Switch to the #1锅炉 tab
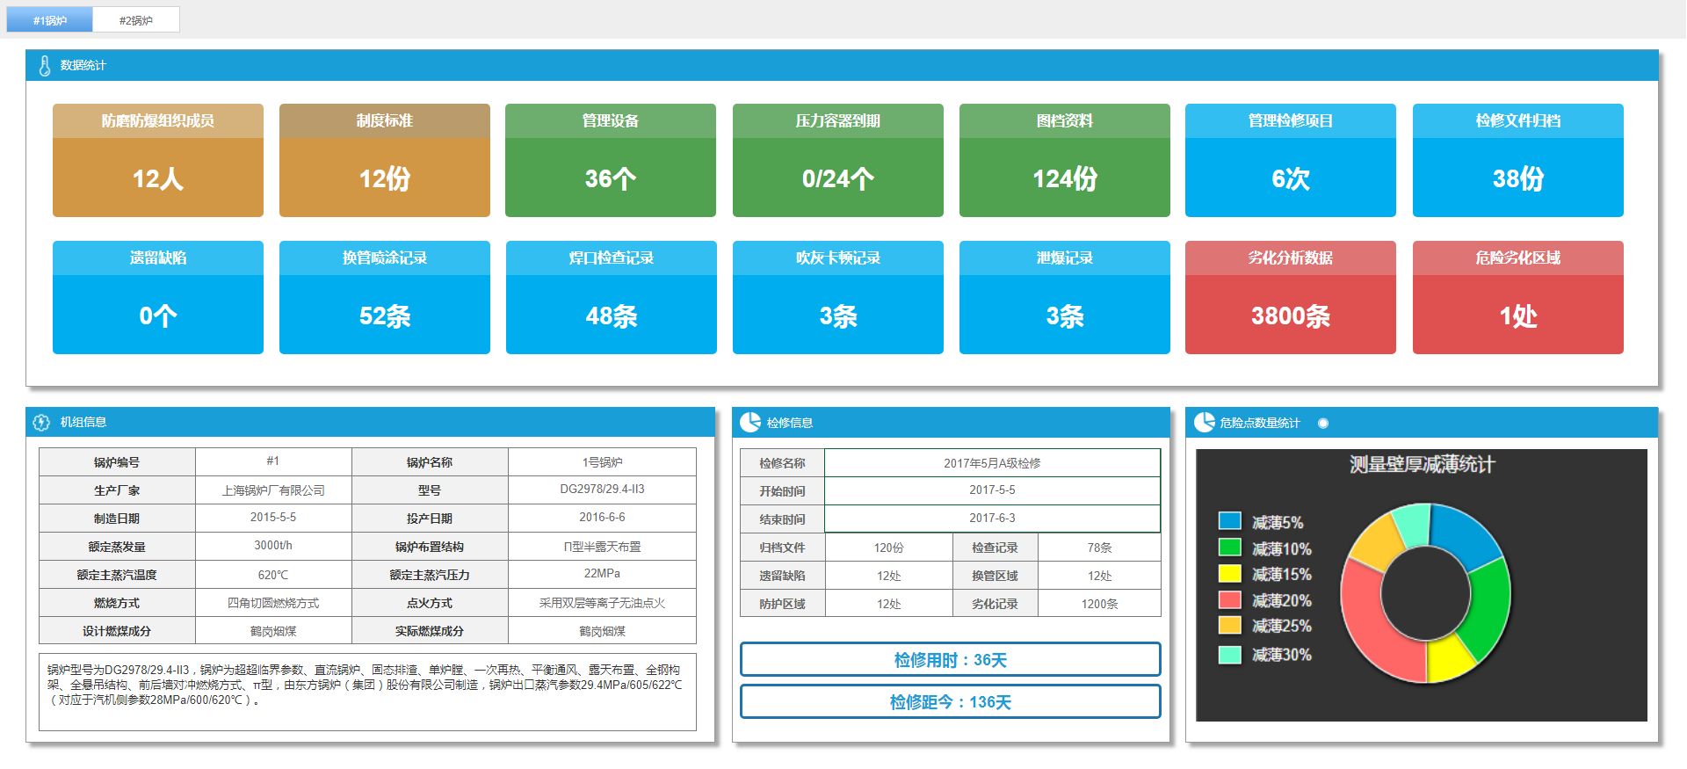The height and width of the screenshot is (769, 1687). [x=49, y=19]
